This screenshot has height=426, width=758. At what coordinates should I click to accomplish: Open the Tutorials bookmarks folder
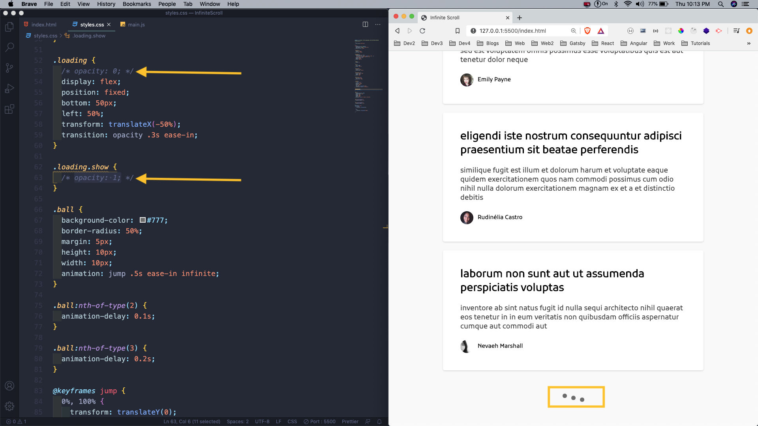point(696,43)
